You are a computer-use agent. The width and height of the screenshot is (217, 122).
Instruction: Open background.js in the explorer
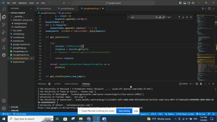point(21,23)
